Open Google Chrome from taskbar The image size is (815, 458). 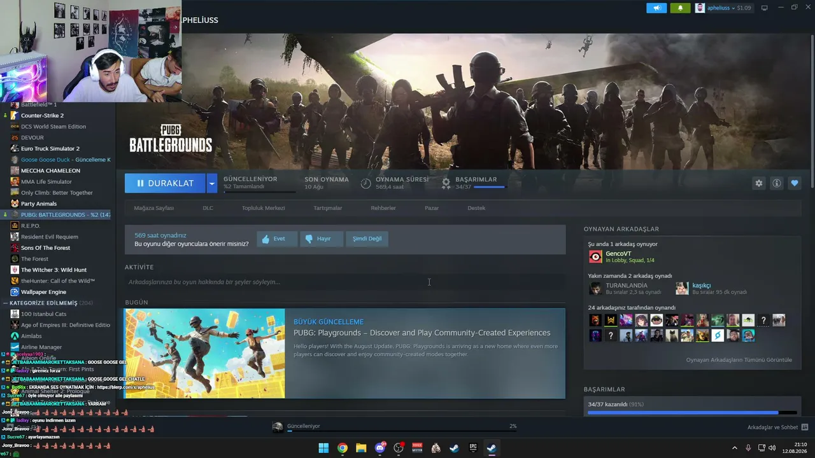tap(343, 448)
